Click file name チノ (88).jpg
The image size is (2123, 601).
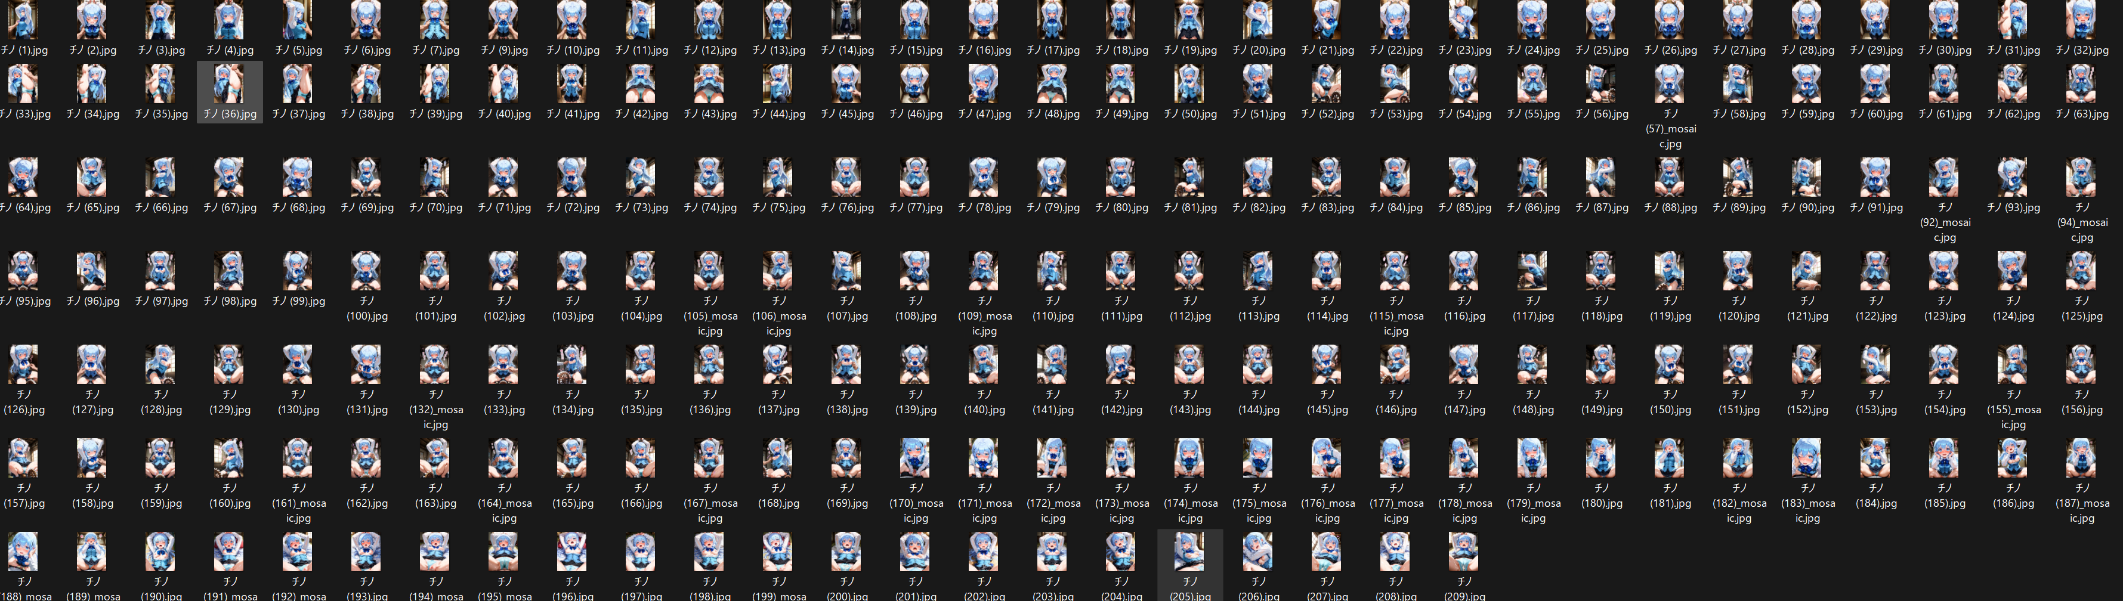tap(1671, 208)
